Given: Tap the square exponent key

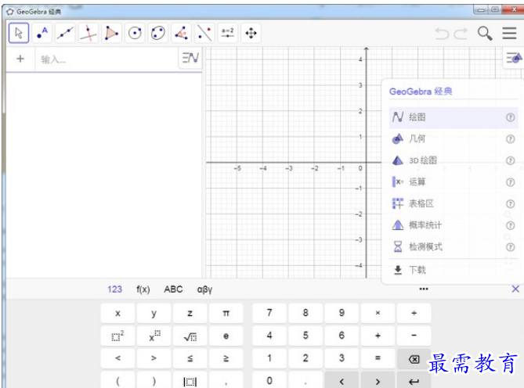Looking at the screenshot, I should click(x=117, y=336).
